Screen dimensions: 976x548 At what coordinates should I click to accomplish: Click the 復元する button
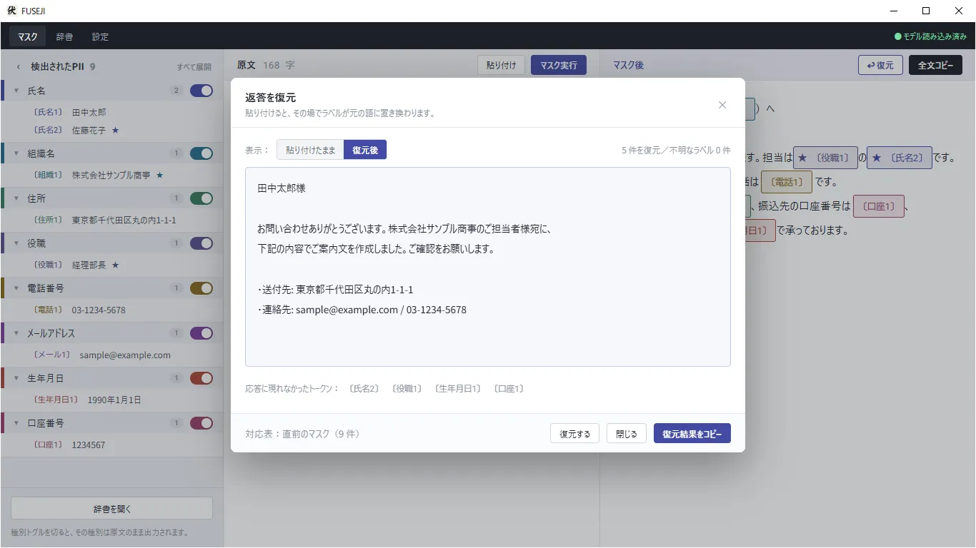(574, 433)
